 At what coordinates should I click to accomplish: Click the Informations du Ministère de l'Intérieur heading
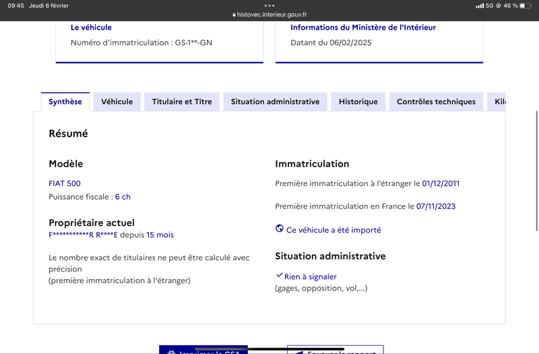tap(363, 28)
